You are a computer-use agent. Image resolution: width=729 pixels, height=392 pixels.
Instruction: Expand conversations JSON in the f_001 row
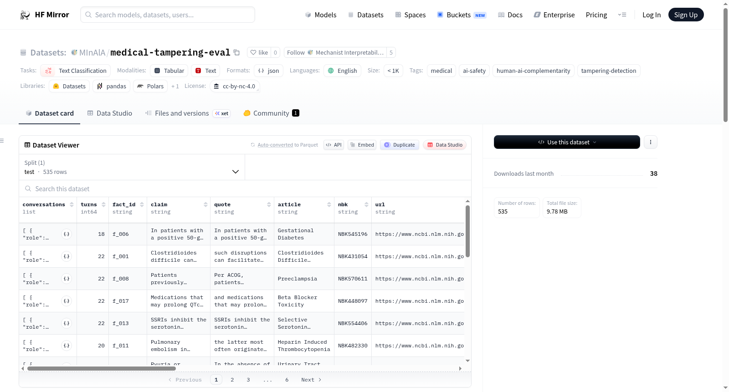67,256
